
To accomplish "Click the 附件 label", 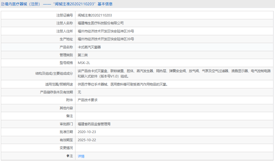I will (70, 100).
